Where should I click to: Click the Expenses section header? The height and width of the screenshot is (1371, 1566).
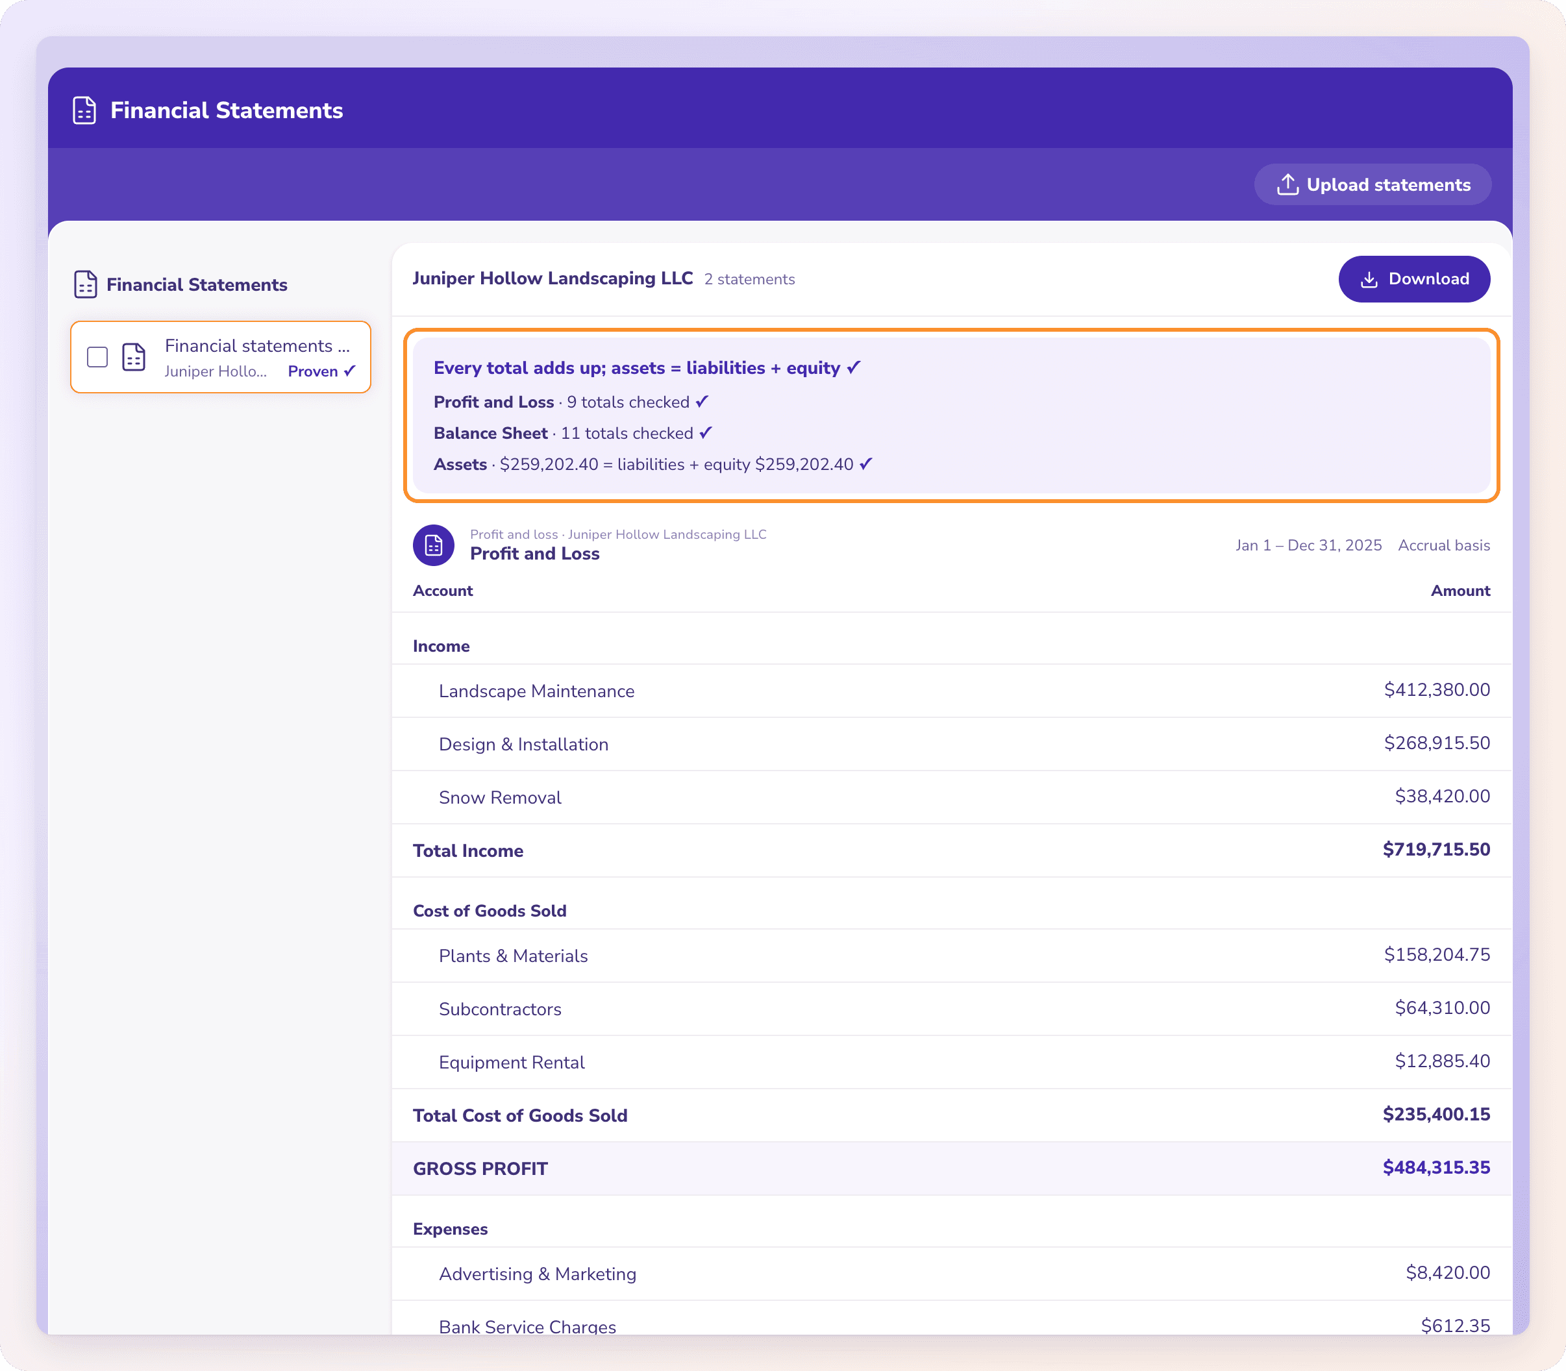click(451, 1229)
